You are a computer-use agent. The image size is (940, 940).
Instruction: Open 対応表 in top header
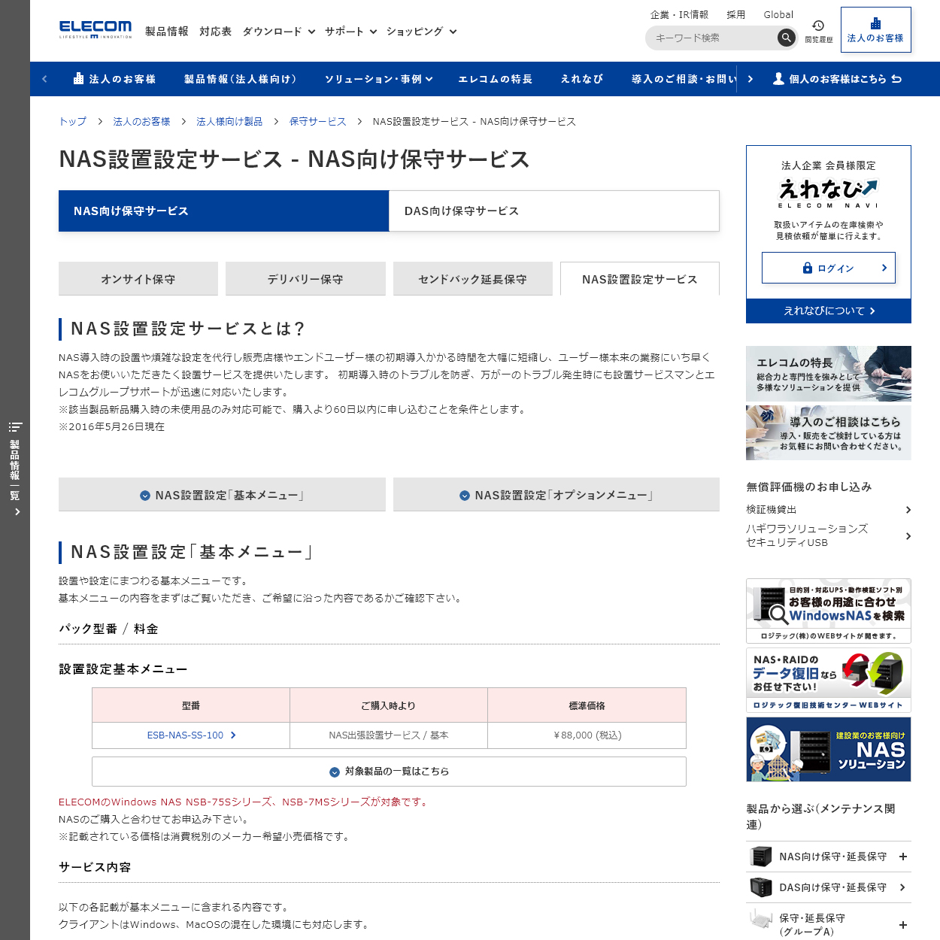tap(216, 32)
